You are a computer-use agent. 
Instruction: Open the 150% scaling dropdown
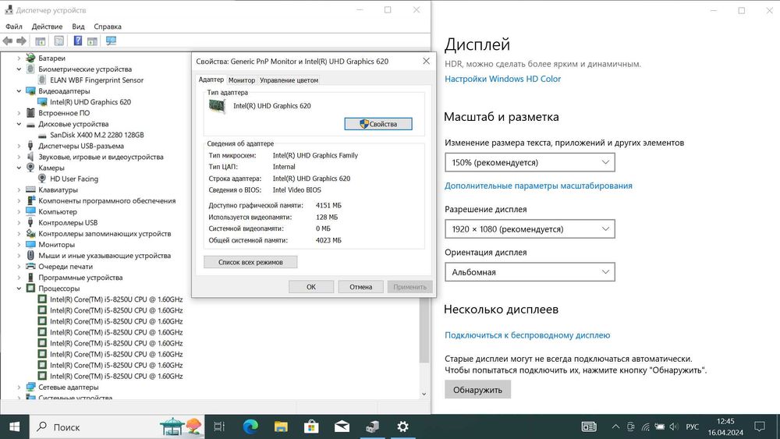(x=530, y=162)
